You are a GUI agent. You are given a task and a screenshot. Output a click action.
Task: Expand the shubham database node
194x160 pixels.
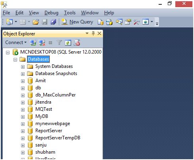point(23,152)
